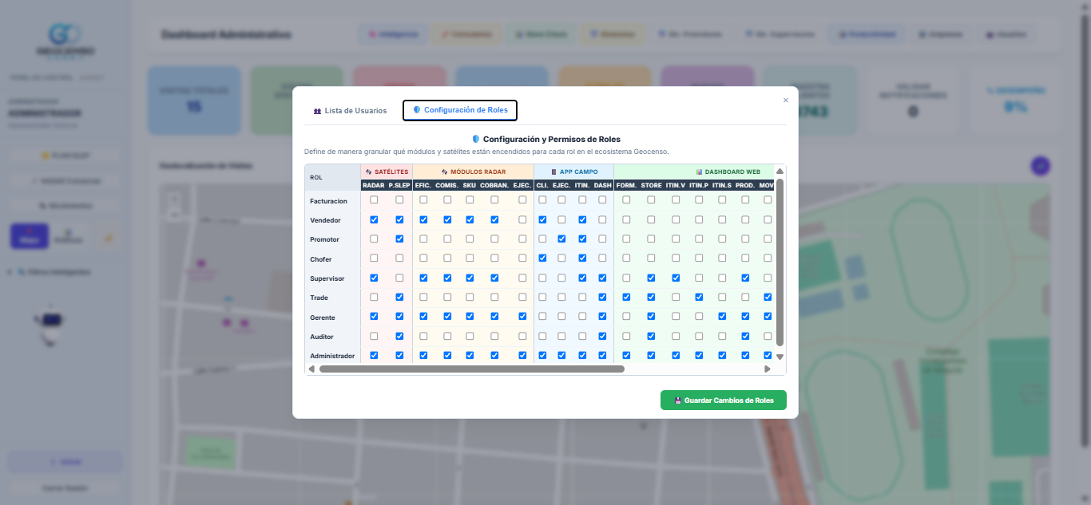Switch to Lista de Usuarios tab
The image size is (1091, 505).
[x=350, y=110]
